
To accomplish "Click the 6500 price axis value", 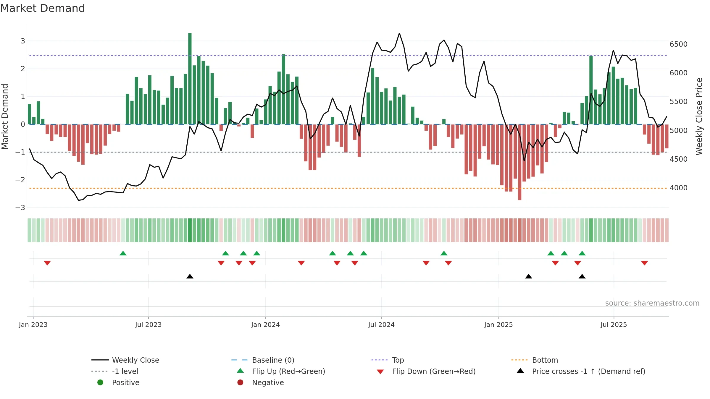I will pyautogui.click(x=679, y=44).
